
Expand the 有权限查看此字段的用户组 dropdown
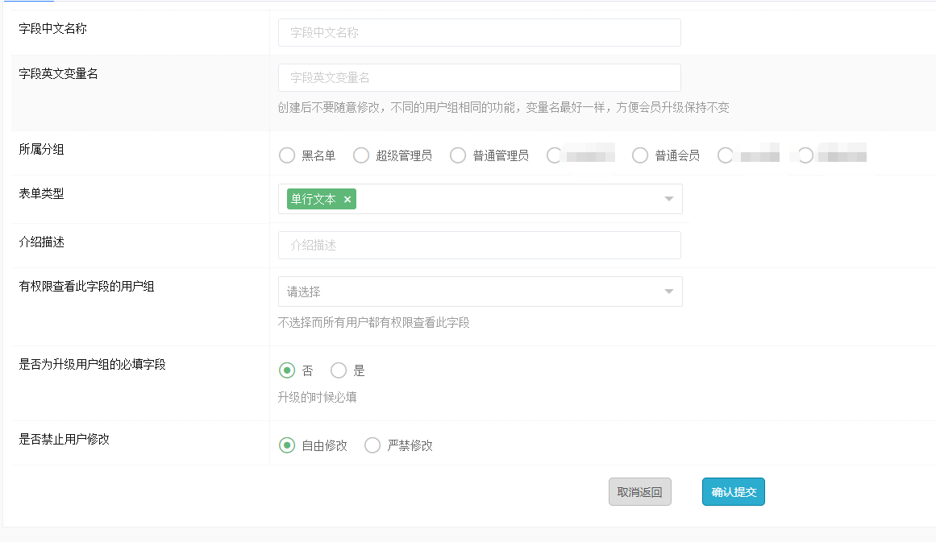pos(668,292)
